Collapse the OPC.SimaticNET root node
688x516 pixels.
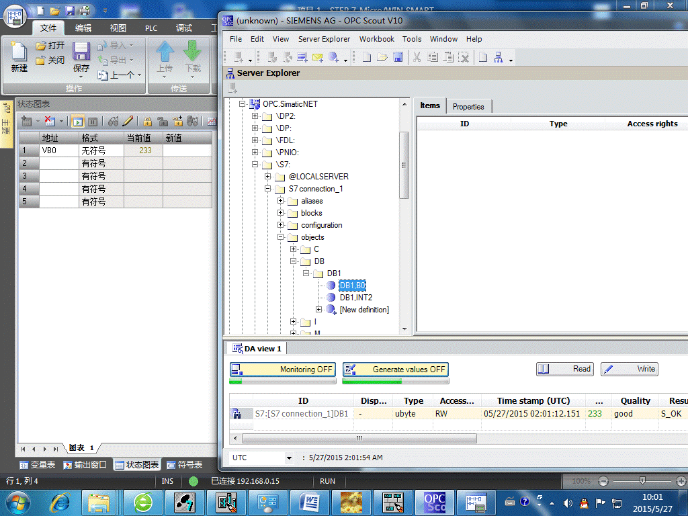[242, 104]
